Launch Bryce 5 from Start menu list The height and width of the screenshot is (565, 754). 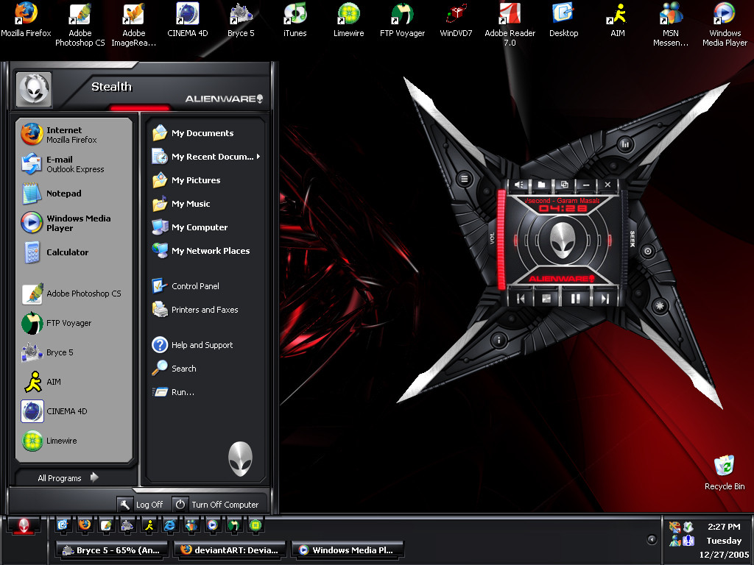tap(74, 352)
